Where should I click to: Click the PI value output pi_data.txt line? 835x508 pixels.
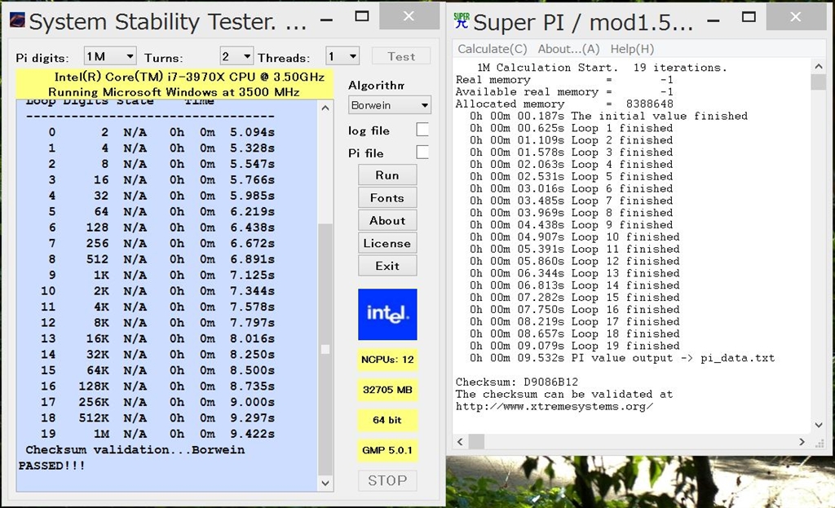(x=622, y=358)
